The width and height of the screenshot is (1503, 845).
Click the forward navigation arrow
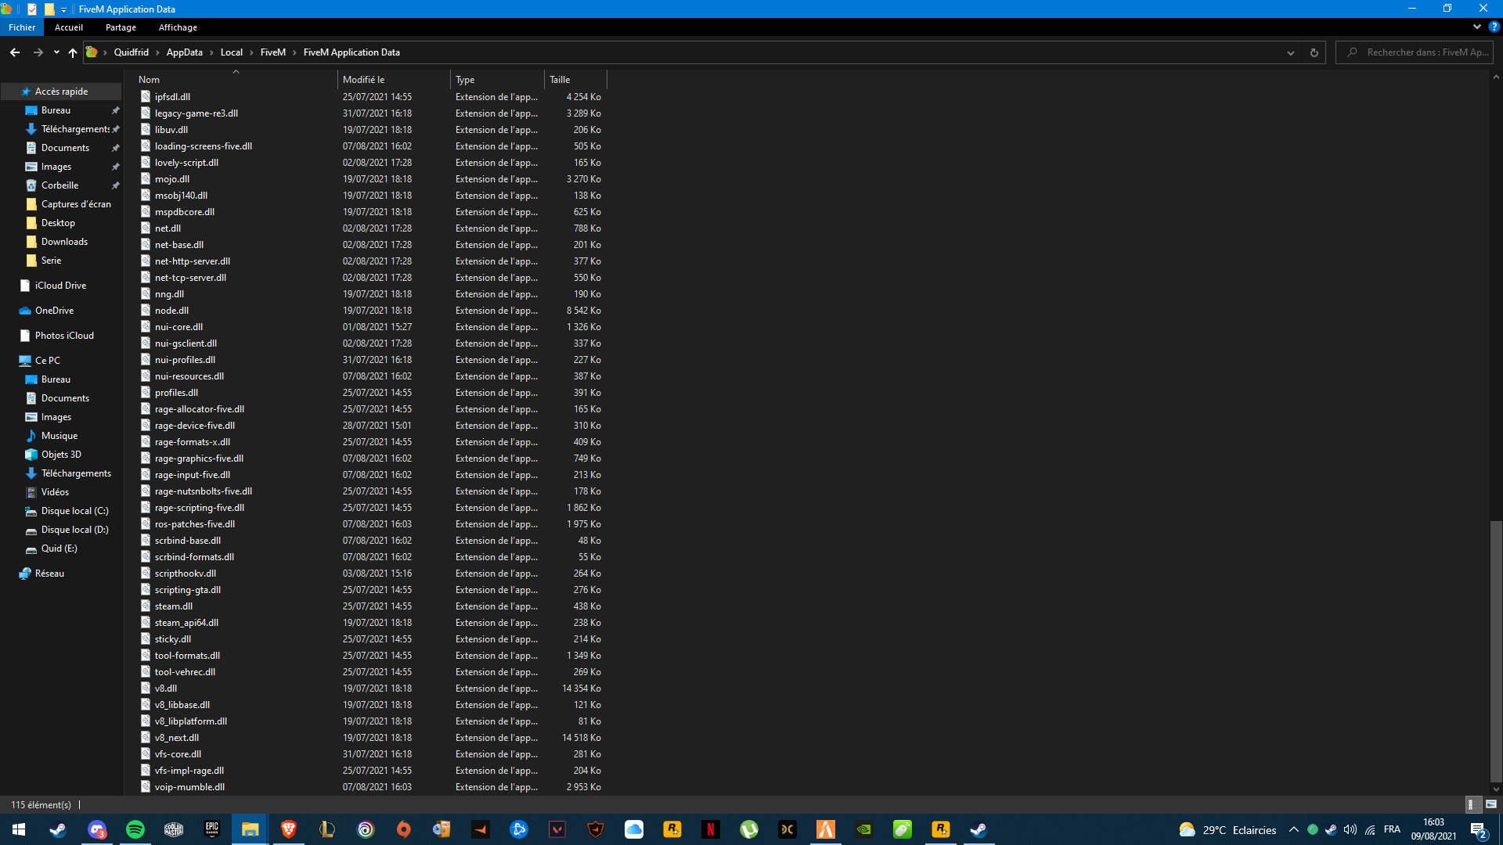[38, 52]
